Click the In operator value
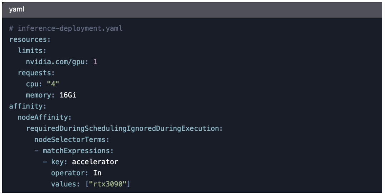 pyautogui.click(x=97, y=173)
